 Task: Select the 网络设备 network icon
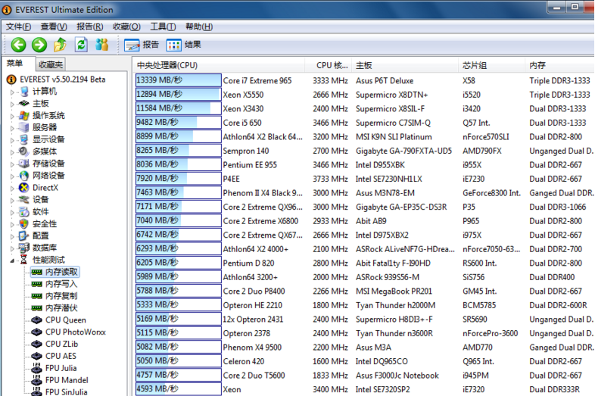(x=24, y=176)
